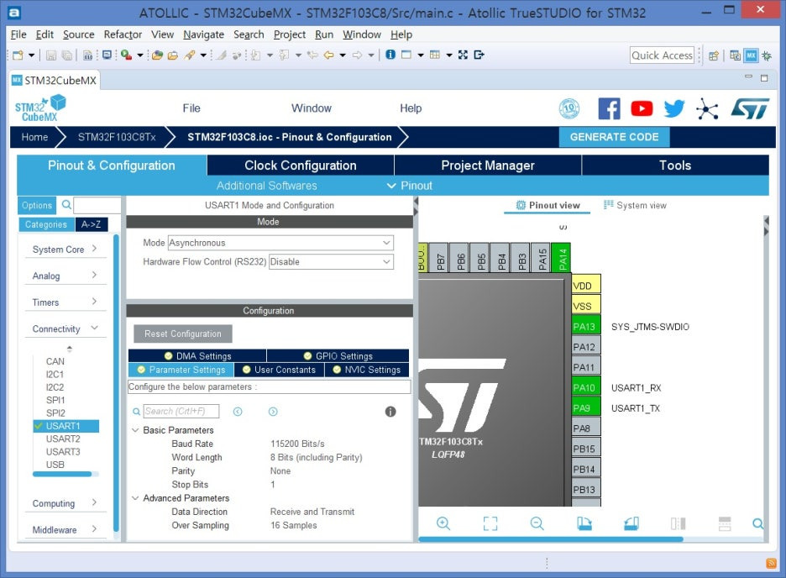Image resolution: width=786 pixels, height=578 pixels.
Task: Open the Navigate menu
Action: 203,34
